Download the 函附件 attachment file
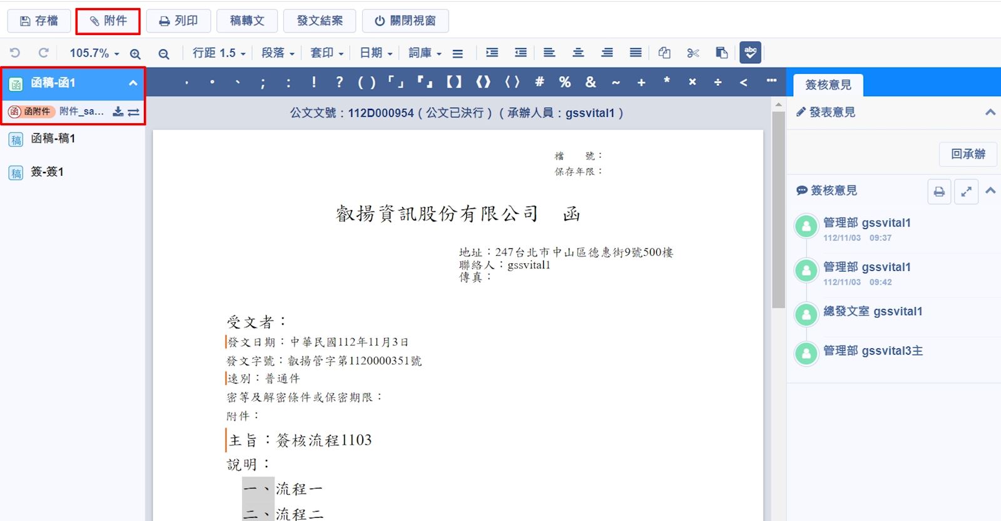 [118, 112]
